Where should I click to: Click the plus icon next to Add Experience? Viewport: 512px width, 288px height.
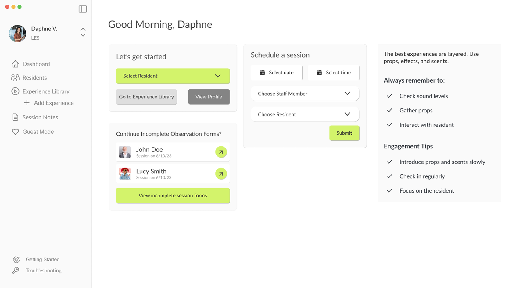pos(26,103)
